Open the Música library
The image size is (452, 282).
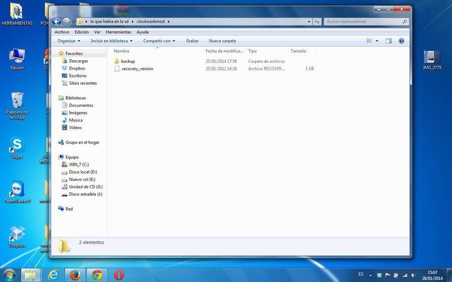pyautogui.click(x=76, y=120)
